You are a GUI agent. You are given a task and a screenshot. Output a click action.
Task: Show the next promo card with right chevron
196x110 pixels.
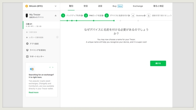click(x=53, y=67)
